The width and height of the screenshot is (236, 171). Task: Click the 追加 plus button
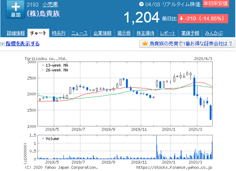coord(16,9)
